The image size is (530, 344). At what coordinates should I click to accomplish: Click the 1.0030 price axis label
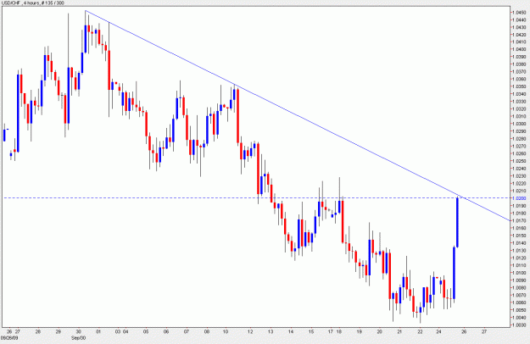[x=519, y=325]
